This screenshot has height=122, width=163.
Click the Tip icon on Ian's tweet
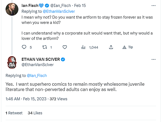click(x=124, y=47)
